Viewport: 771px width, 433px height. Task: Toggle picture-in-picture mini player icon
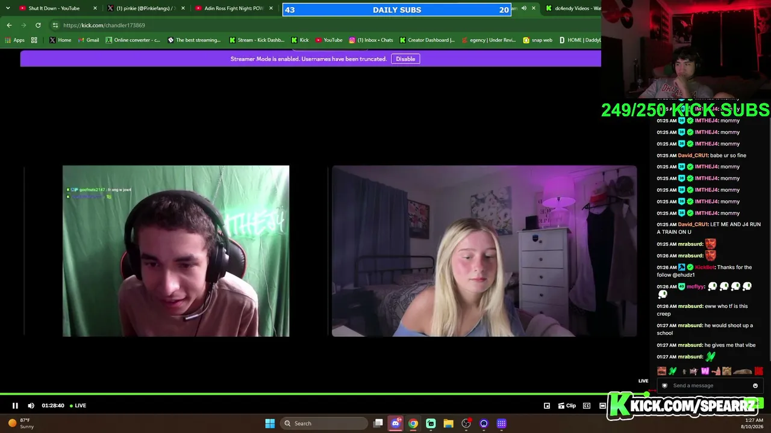[x=547, y=405]
